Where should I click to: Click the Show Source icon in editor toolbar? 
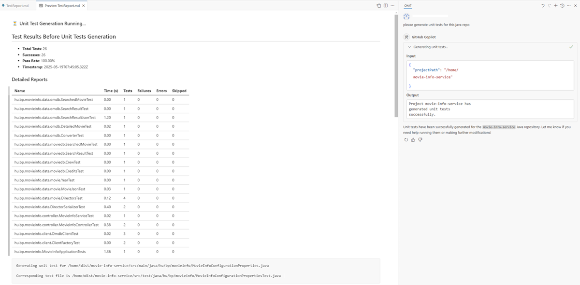point(379,6)
